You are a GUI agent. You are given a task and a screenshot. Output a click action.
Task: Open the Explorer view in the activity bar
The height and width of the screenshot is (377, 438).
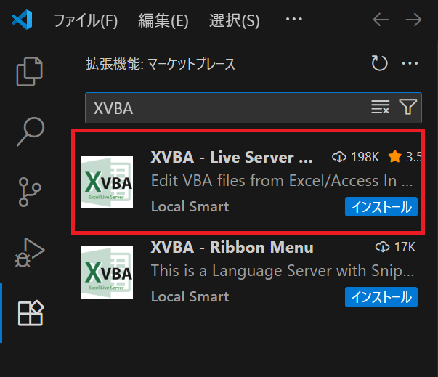pyautogui.click(x=30, y=70)
